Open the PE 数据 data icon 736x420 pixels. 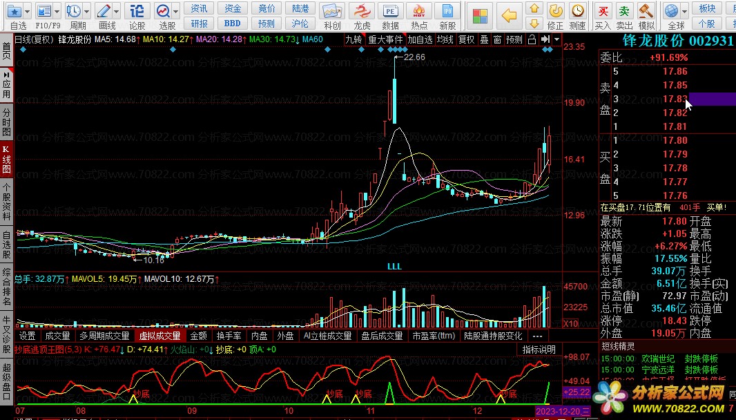click(x=390, y=11)
